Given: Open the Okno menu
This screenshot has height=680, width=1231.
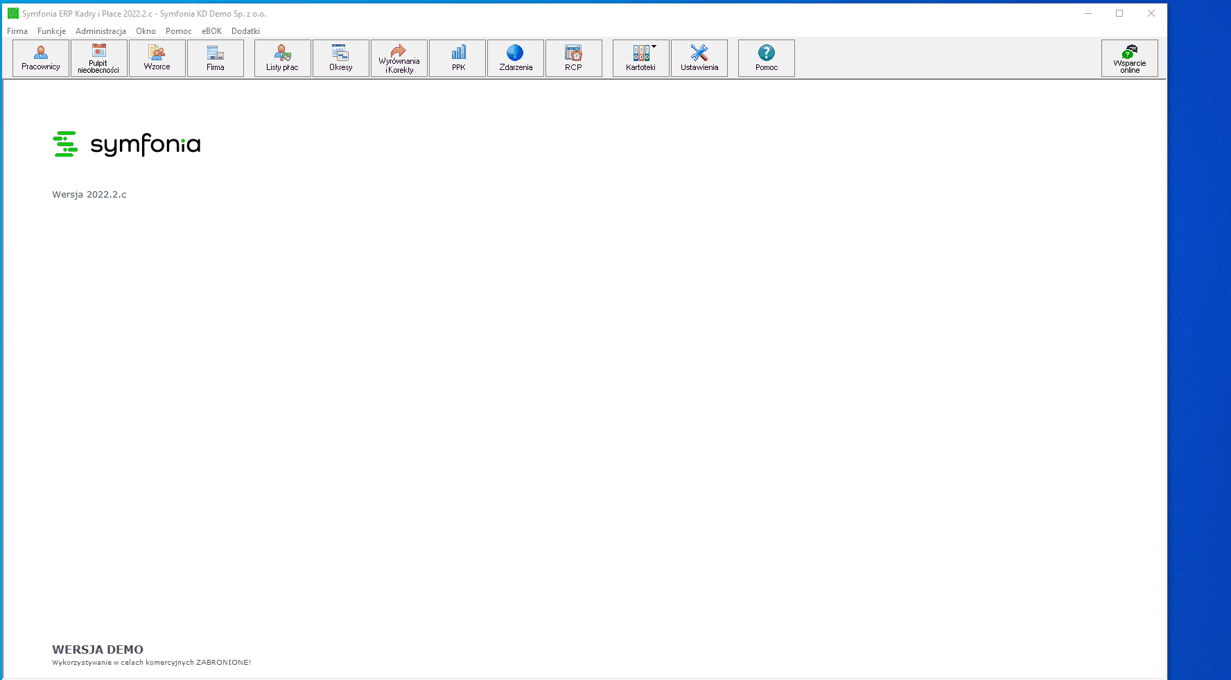Looking at the screenshot, I should [146, 31].
